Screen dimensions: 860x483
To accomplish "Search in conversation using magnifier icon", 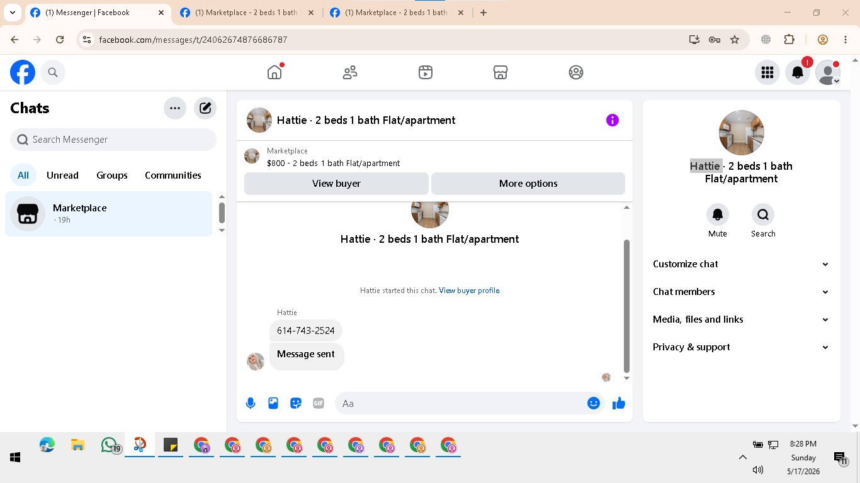I will pos(763,214).
